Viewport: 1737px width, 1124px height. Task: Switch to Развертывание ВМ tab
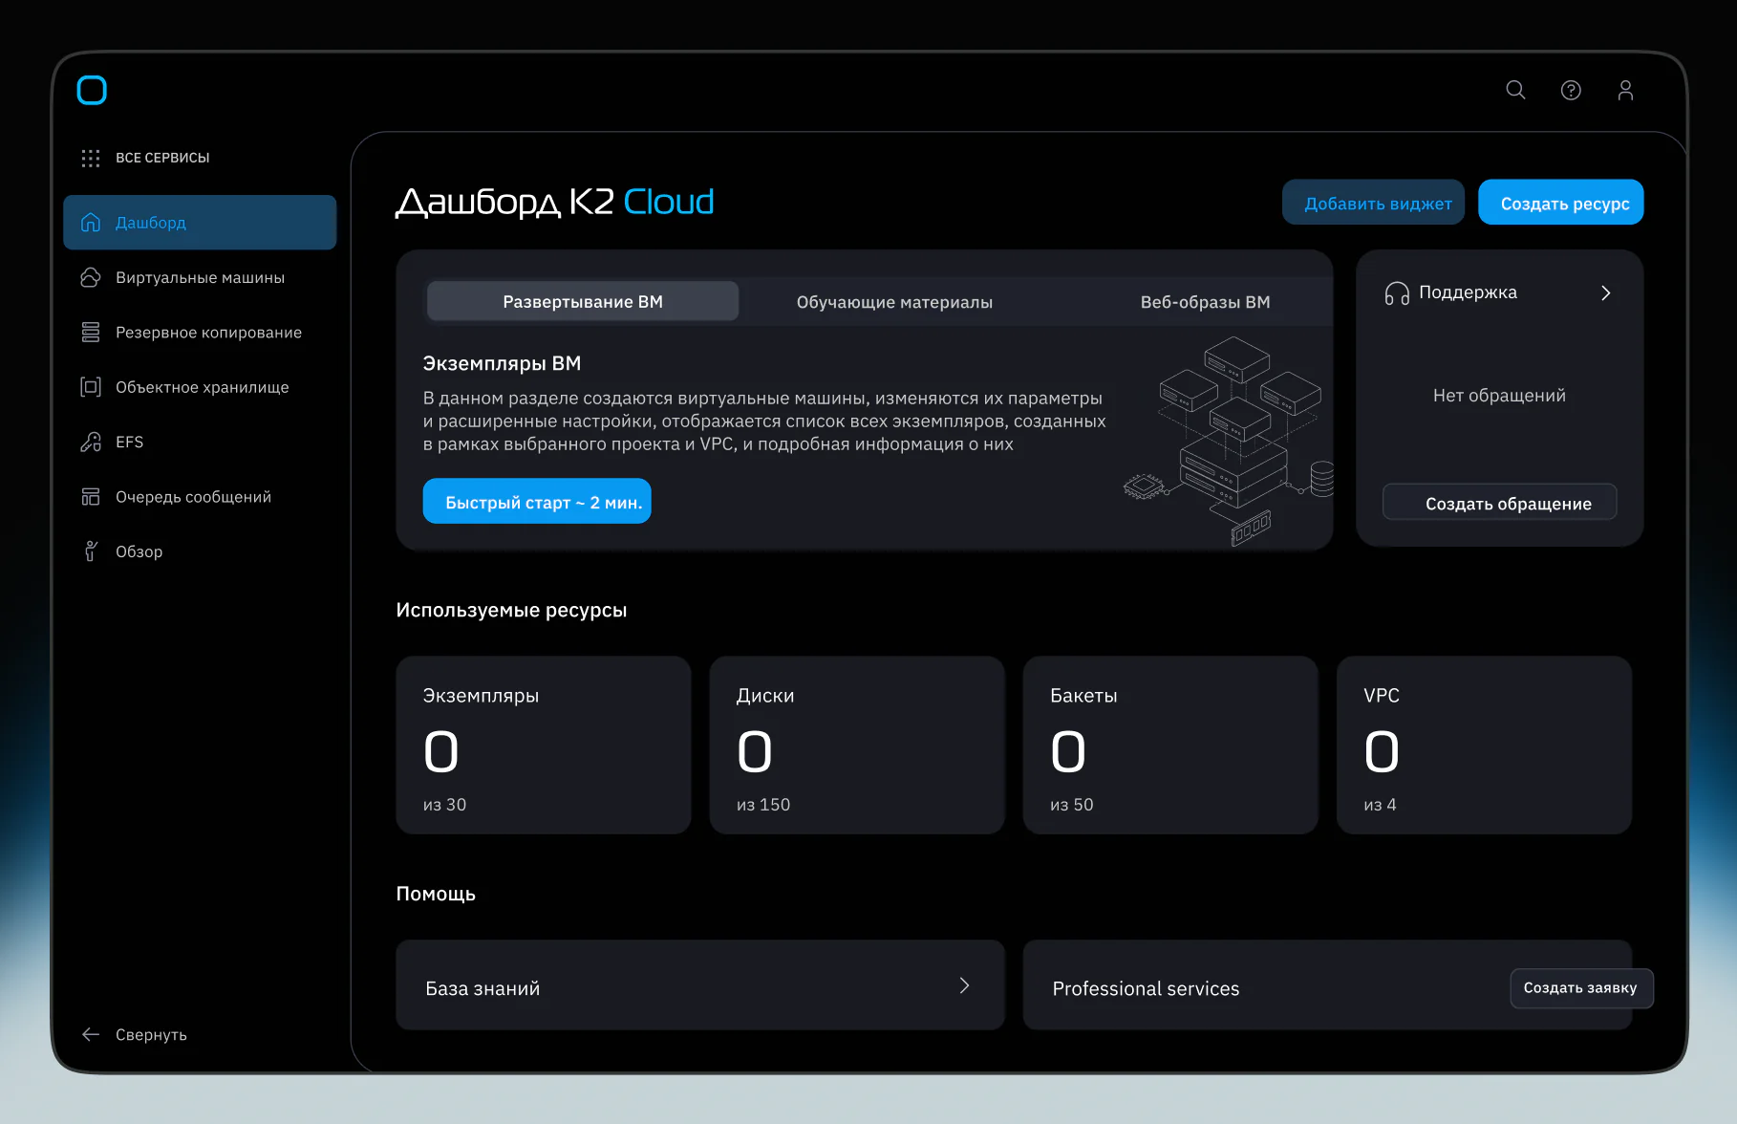click(583, 301)
